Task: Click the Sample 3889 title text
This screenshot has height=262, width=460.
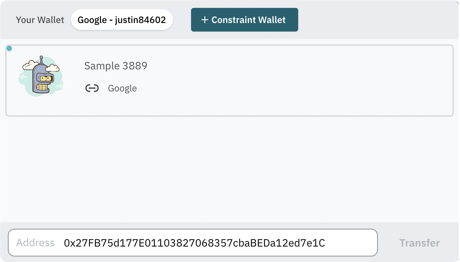Action: click(116, 66)
